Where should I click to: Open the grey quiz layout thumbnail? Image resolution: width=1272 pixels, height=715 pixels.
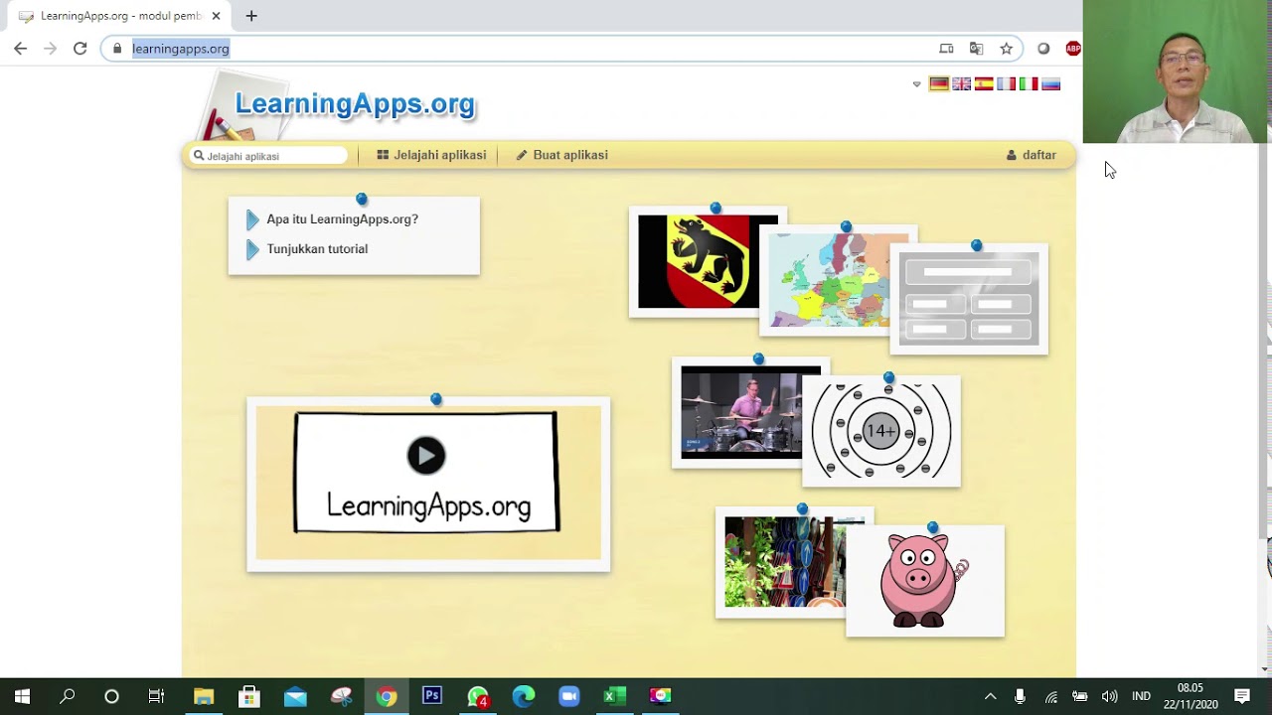pos(969,299)
